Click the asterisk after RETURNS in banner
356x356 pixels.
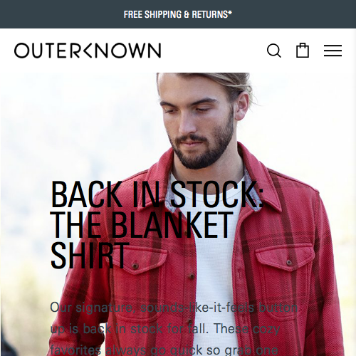(x=230, y=12)
